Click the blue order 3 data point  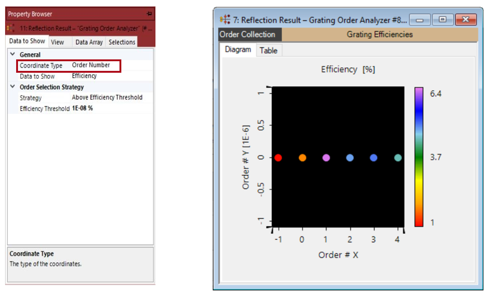pos(374,158)
